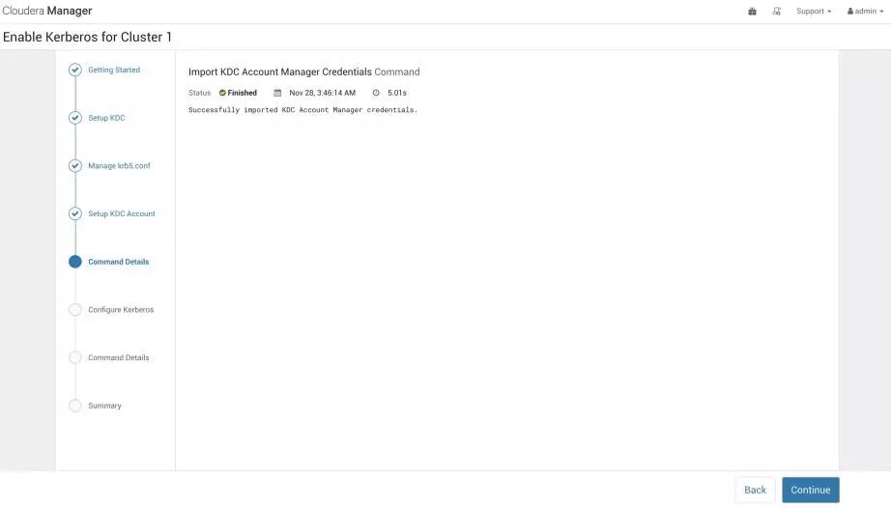Screen dimensions: 891x508
Task: Click the 'Import KDC Account Manager Credentials' heading
Action: click(x=279, y=72)
